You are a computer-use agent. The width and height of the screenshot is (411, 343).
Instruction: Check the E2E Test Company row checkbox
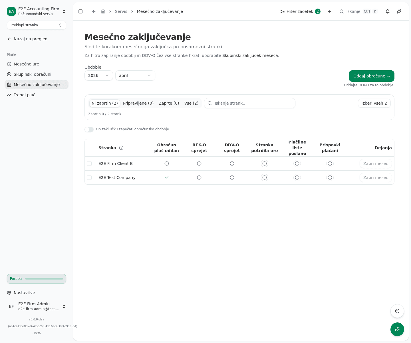click(x=89, y=178)
